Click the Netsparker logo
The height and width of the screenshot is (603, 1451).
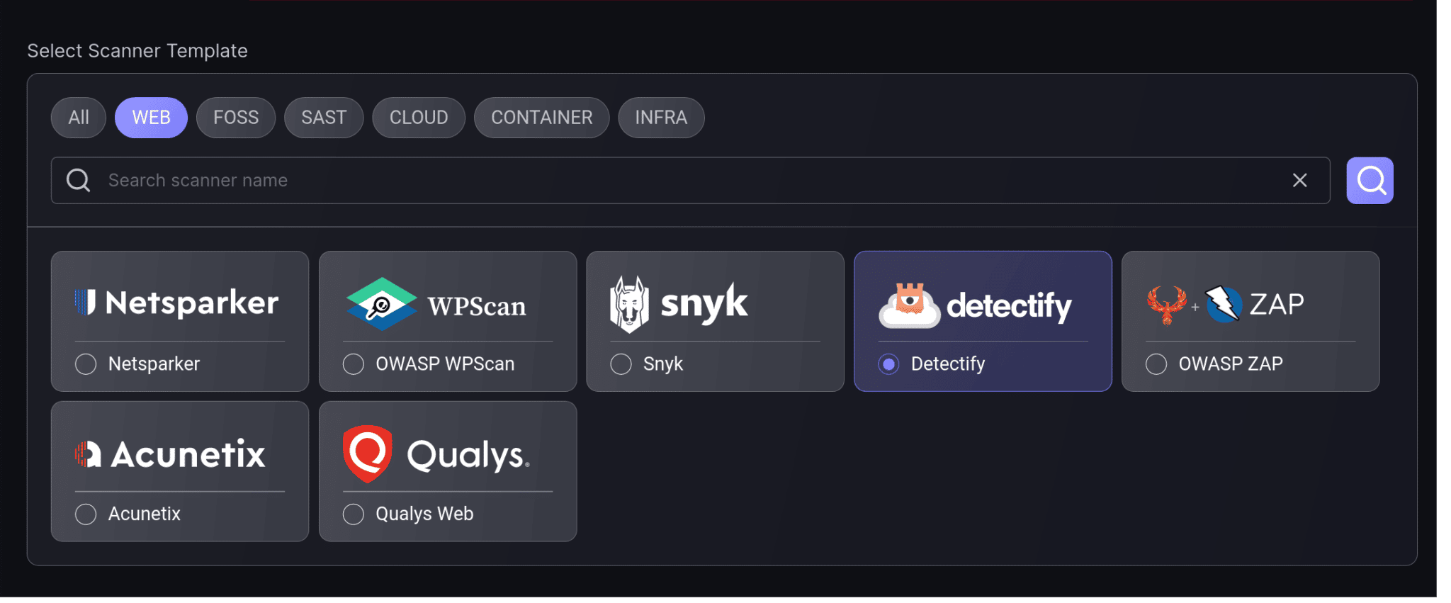click(177, 303)
